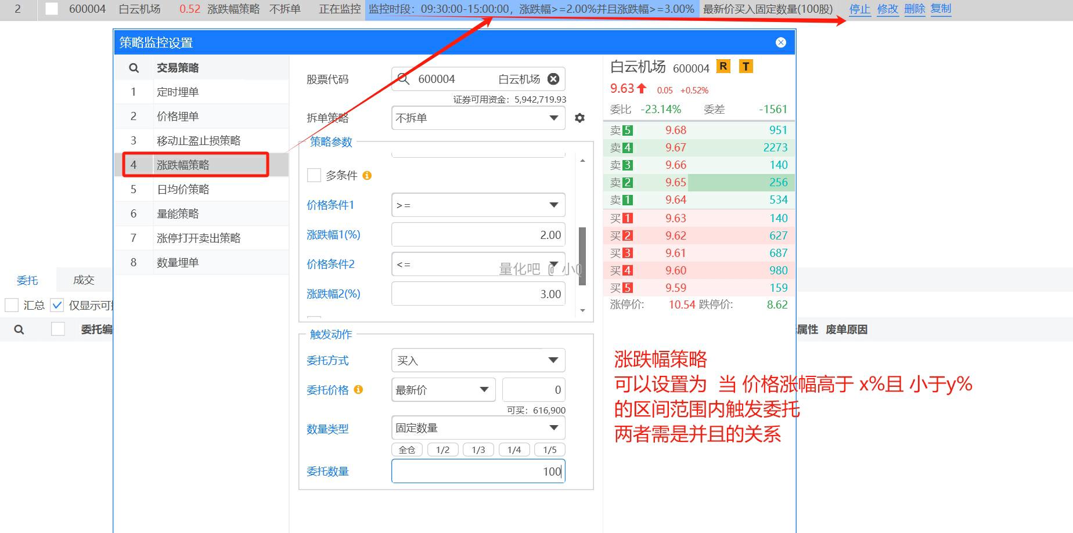
Task: Click the search icon in the order table header
Action: click(19, 329)
